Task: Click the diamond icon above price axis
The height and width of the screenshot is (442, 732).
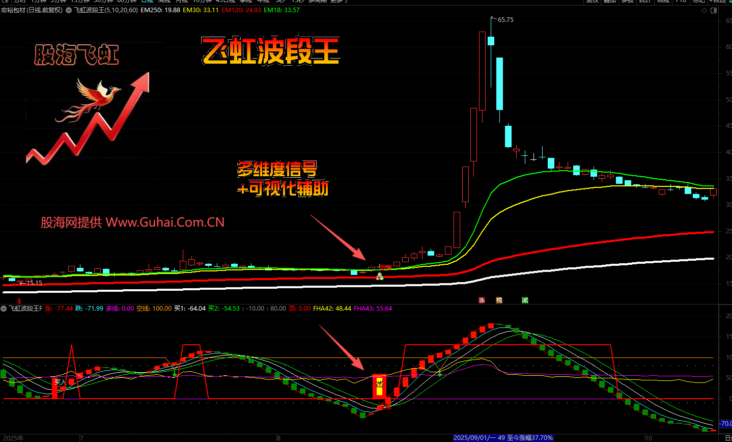Action: 705,11
